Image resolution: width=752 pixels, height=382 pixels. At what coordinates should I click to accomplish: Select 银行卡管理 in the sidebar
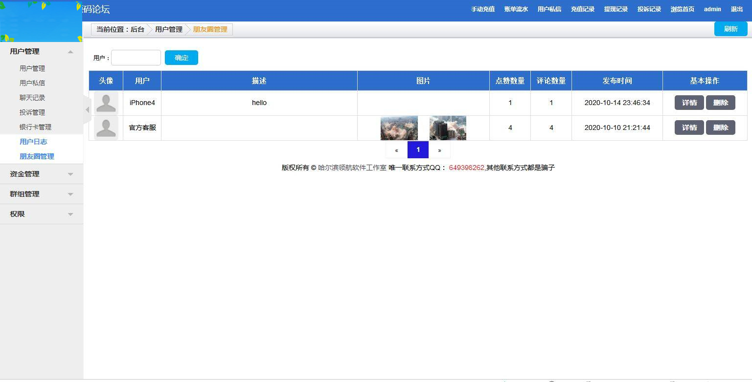point(36,127)
